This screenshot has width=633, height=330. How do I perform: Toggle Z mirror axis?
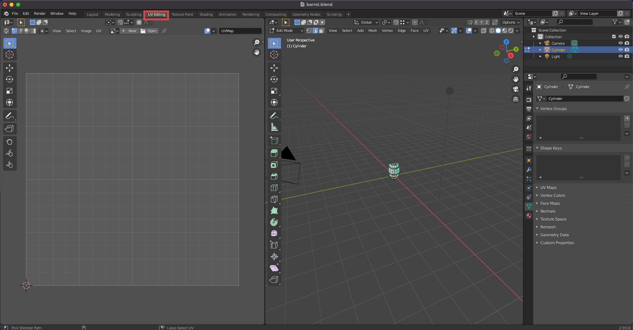click(487, 22)
